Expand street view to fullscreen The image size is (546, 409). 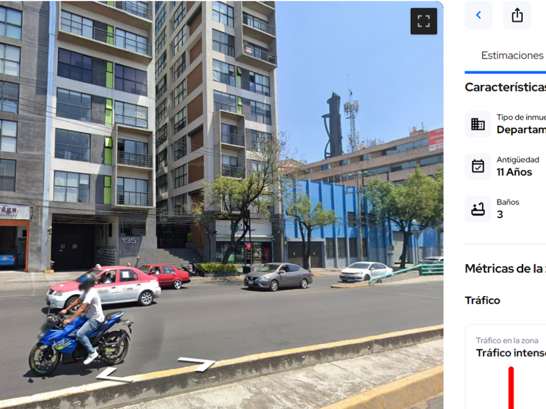423,21
